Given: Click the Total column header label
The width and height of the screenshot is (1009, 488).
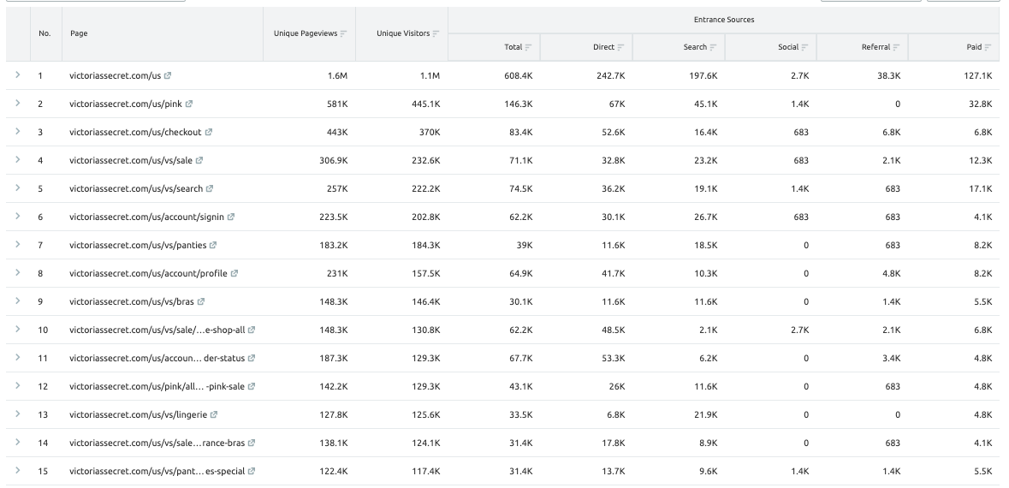Looking at the screenshot, I should point(513,47).
